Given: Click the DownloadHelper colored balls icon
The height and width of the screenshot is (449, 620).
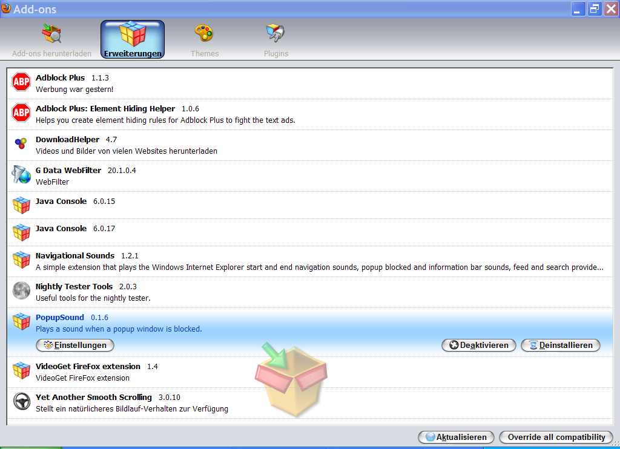Looking at the screenshot, I should [21, 143].
